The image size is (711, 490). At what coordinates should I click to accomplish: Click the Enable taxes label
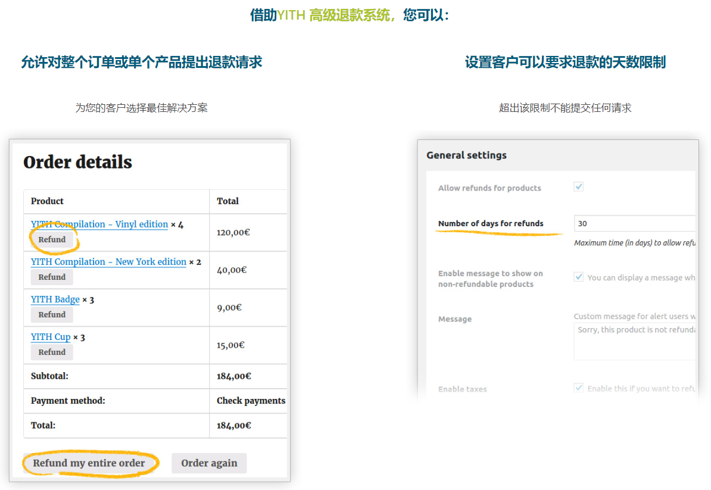tap(463, 389)
